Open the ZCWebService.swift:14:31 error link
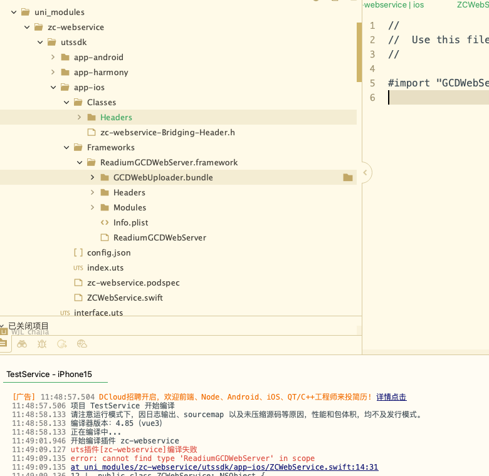The height and width of the screenshot is (476, 489). pyautogui.click(x=224, y=467)
